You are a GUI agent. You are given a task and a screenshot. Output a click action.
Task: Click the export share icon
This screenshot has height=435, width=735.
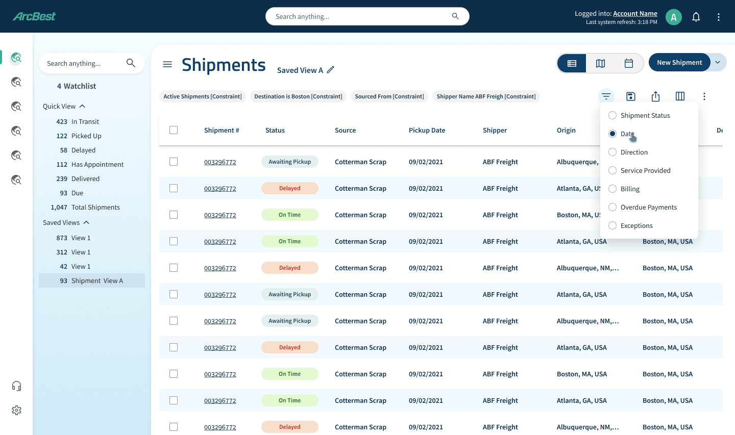[655, 96]
